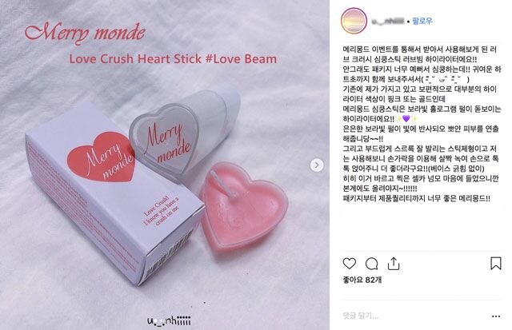Click the 댓글 달기 comment input field

[414, 316]
